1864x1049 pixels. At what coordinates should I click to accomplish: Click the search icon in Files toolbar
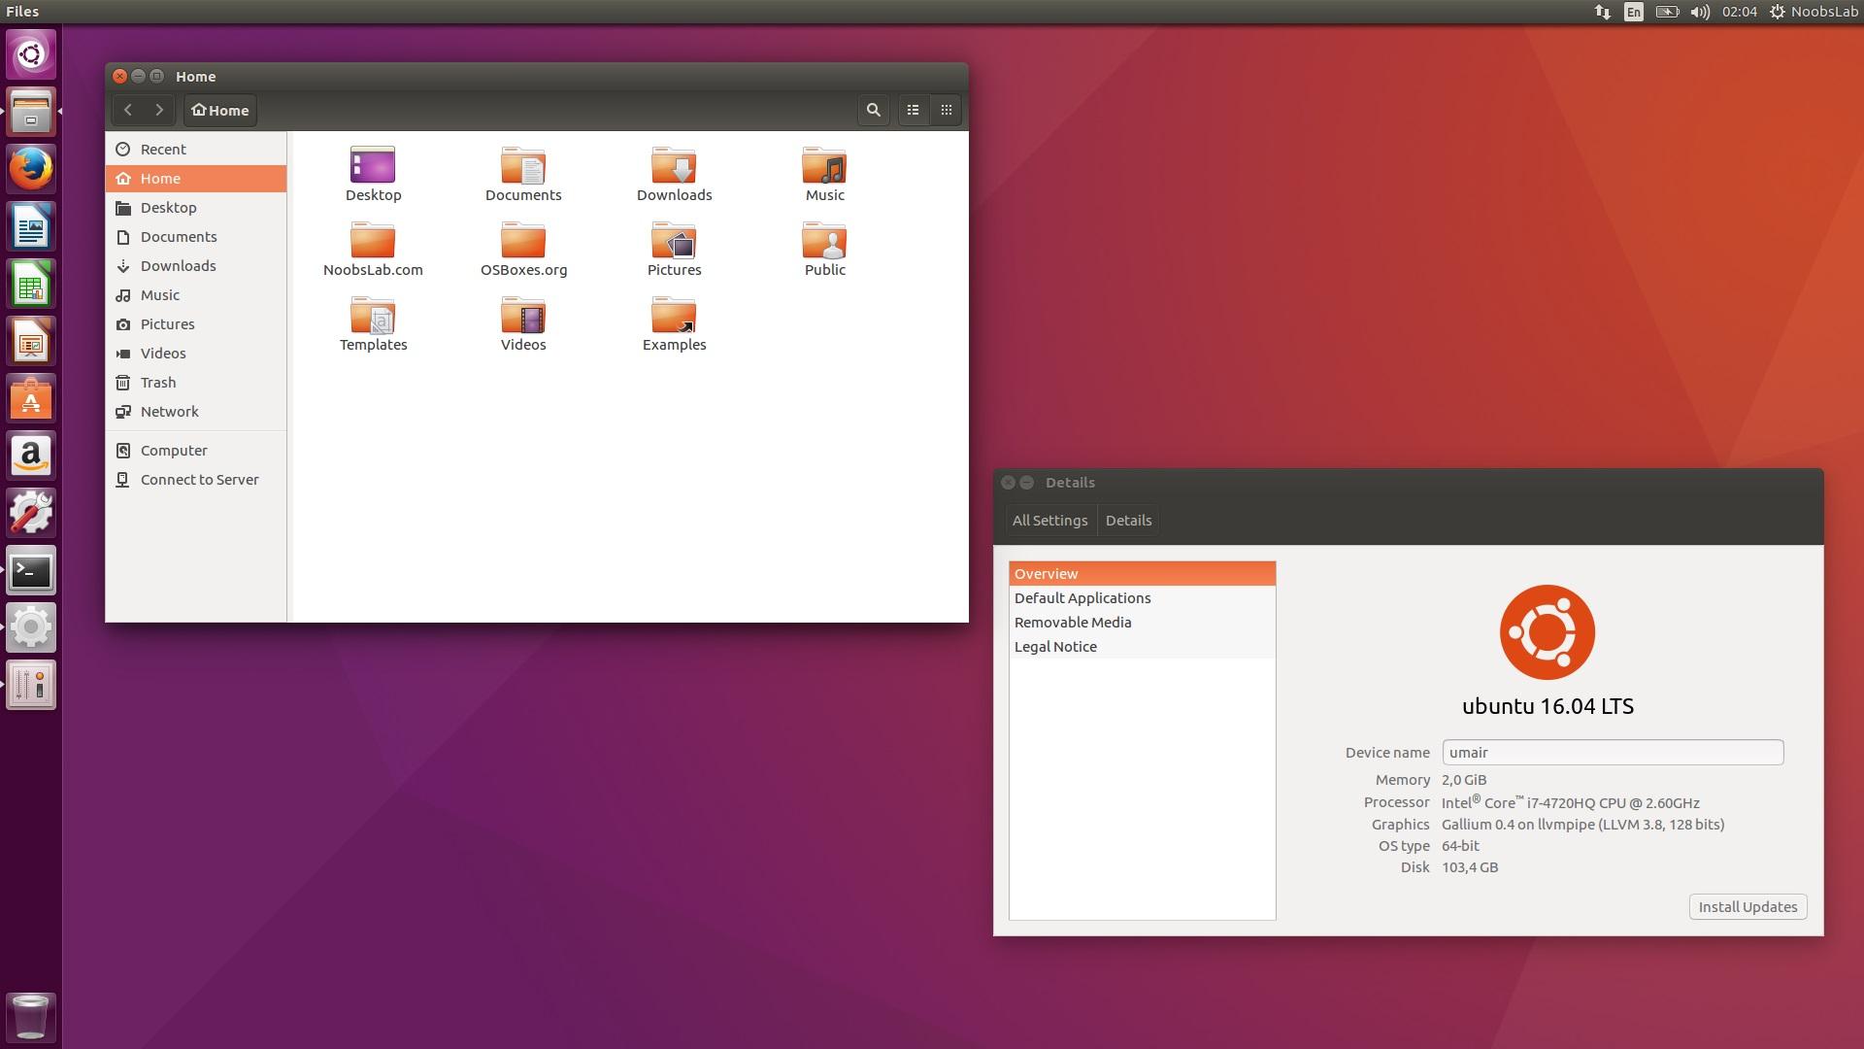[x=873, y=111]
